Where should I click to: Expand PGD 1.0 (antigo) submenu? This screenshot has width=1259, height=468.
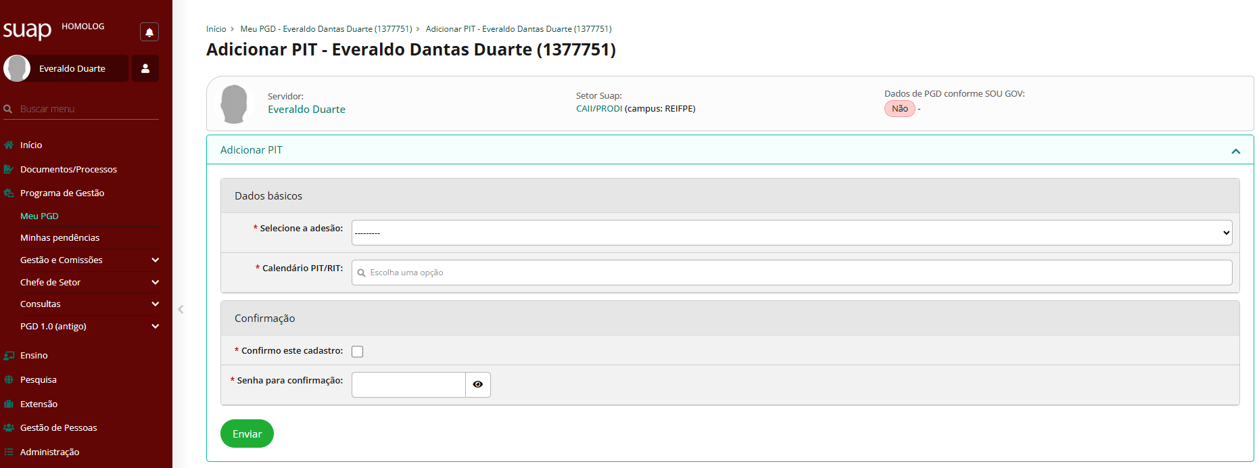point(89,326)
